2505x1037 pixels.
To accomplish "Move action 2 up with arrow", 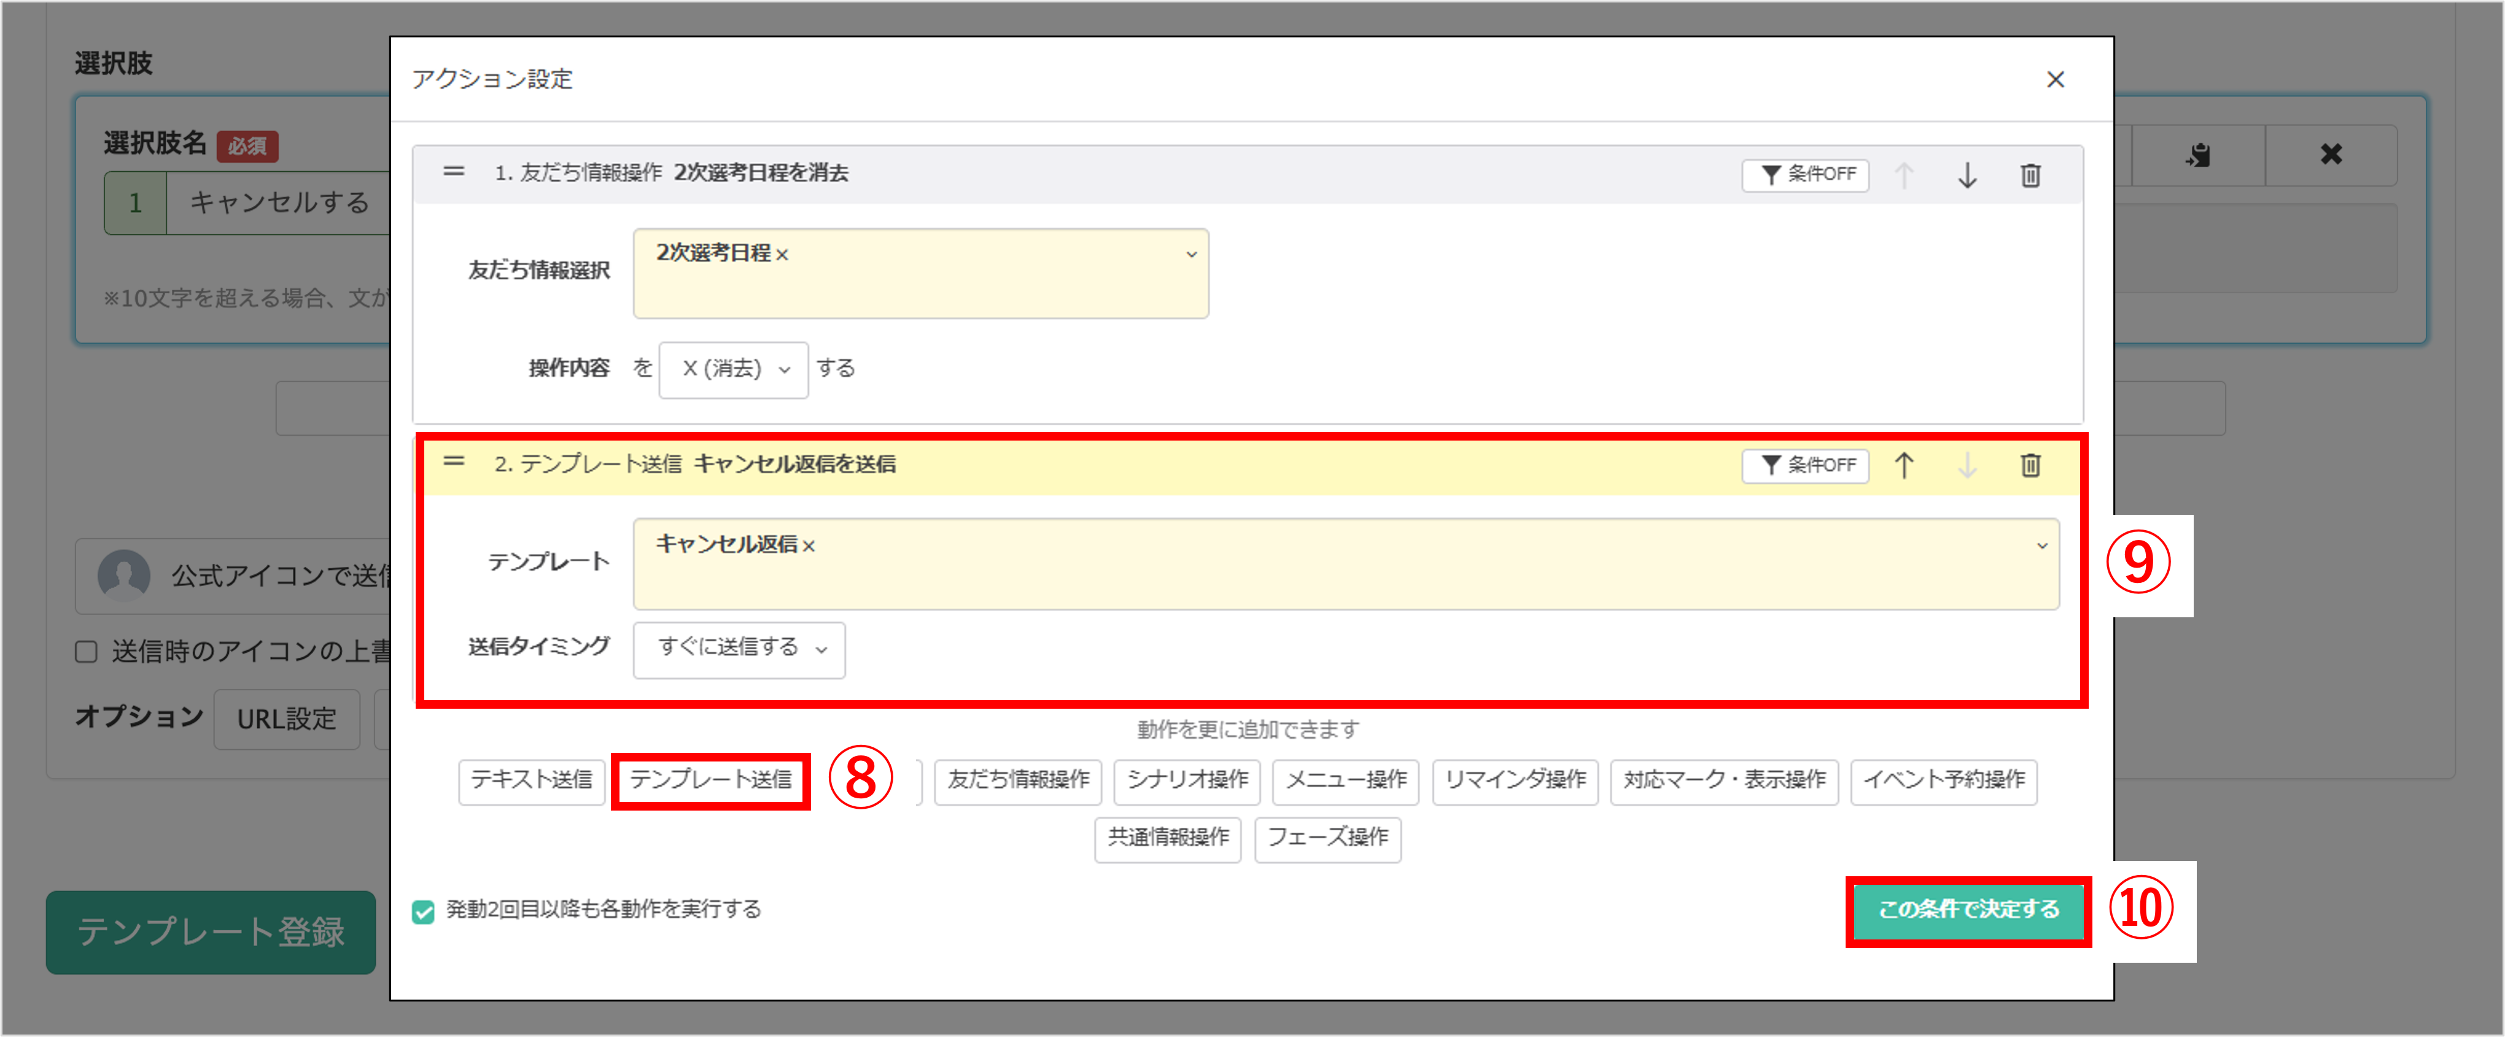I will click(1903, 466).
